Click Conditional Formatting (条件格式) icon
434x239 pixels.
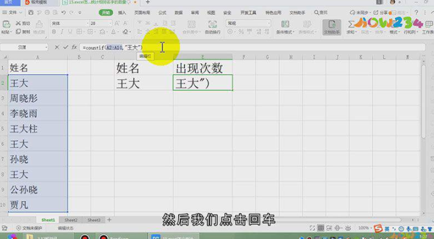pyautogui.click(x=285, y=25)
